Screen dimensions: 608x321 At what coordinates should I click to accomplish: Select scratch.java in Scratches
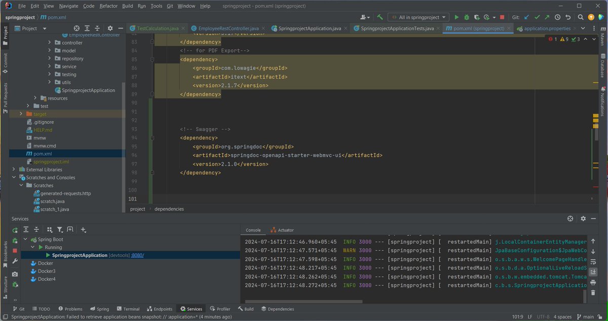pos(52,201)
